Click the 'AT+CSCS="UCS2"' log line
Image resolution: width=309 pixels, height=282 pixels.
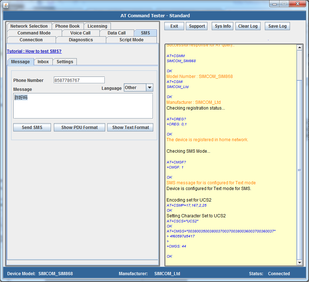pos(182,221)
